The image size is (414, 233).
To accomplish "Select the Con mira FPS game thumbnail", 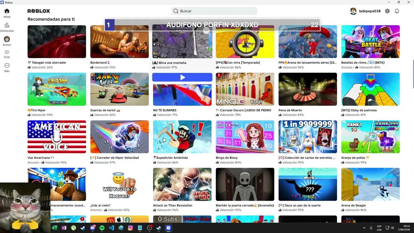I will click(x=245, y=42).
